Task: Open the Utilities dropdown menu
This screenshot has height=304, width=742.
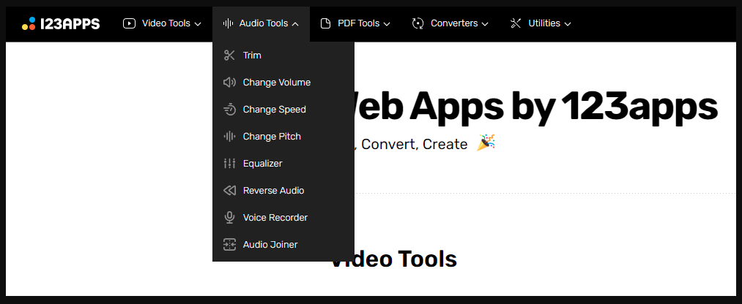Action: point(541,23)
